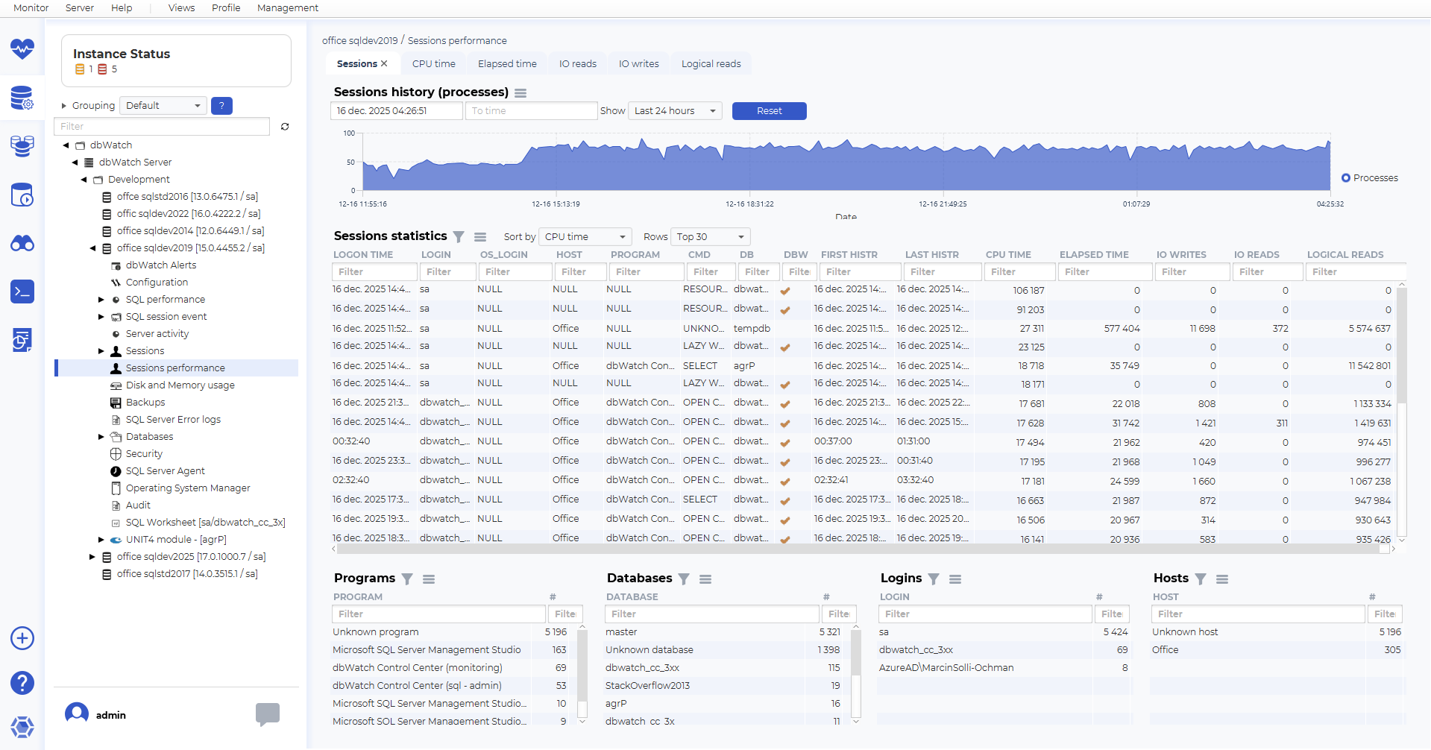Expand the SQL performance tree node

coord(101,300)
